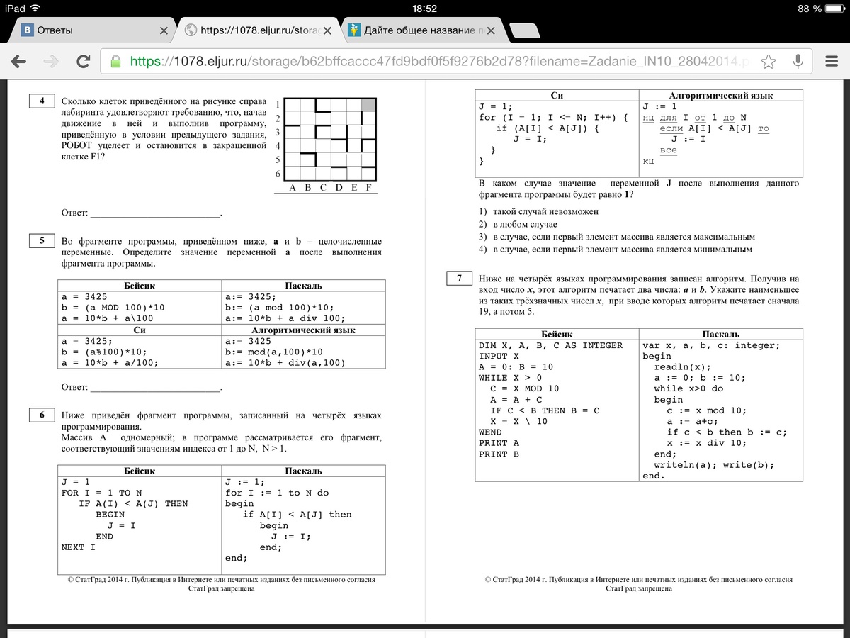850x638 pixels.
Task: Click 'for I := 1 to N do' Pascal line
Action: click(x=277, y=493)
